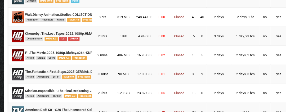286x112 pixels.
Task: Open American Dad! S01-S20 torrent title
Action: coord(59,110)
